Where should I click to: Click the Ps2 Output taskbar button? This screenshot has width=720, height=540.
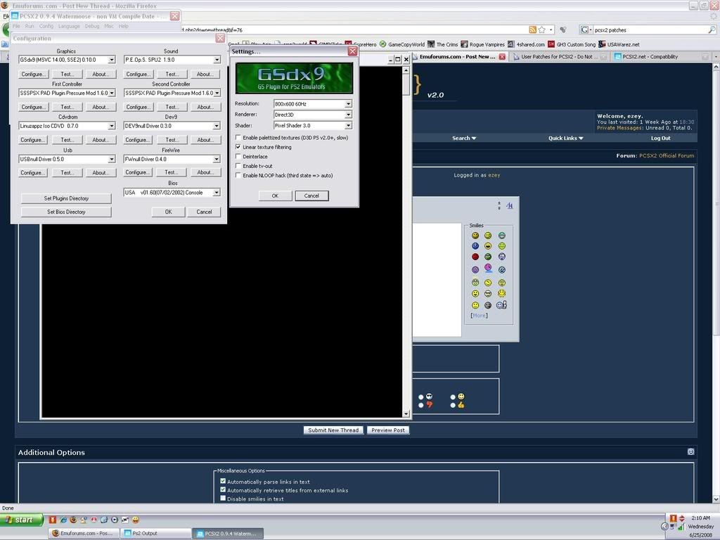pos(156,533)
